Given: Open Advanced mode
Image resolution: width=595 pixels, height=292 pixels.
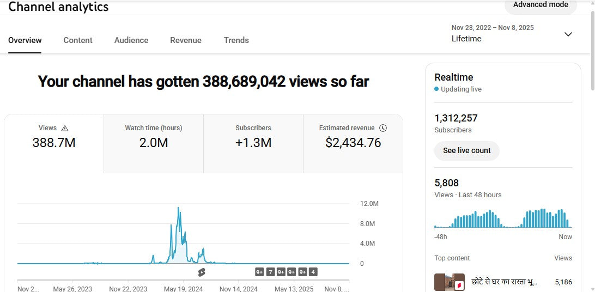Looking at the screenshot, I should pos(540,5).
